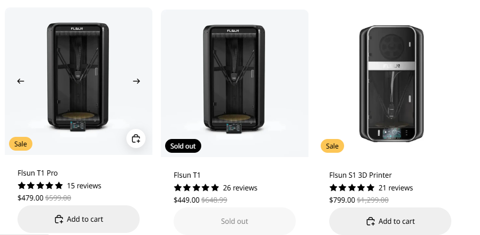Image resolution: width=480 pixels, height=235 pixels.
Task: Open the Flsun T1 Pro product image
Action: 78,77
